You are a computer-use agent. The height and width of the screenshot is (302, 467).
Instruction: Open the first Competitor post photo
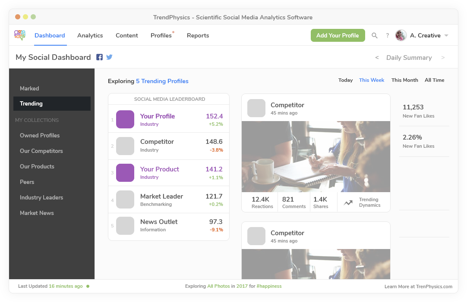[316, 156]
